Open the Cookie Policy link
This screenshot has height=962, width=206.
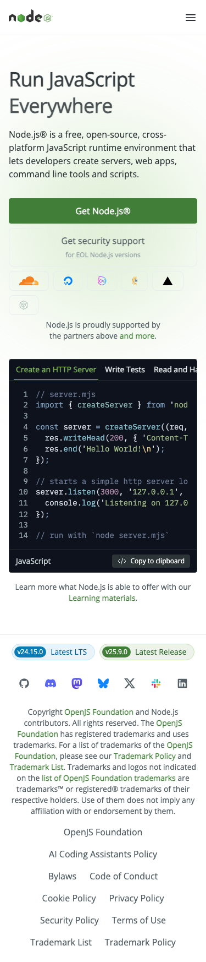[69, 898]
